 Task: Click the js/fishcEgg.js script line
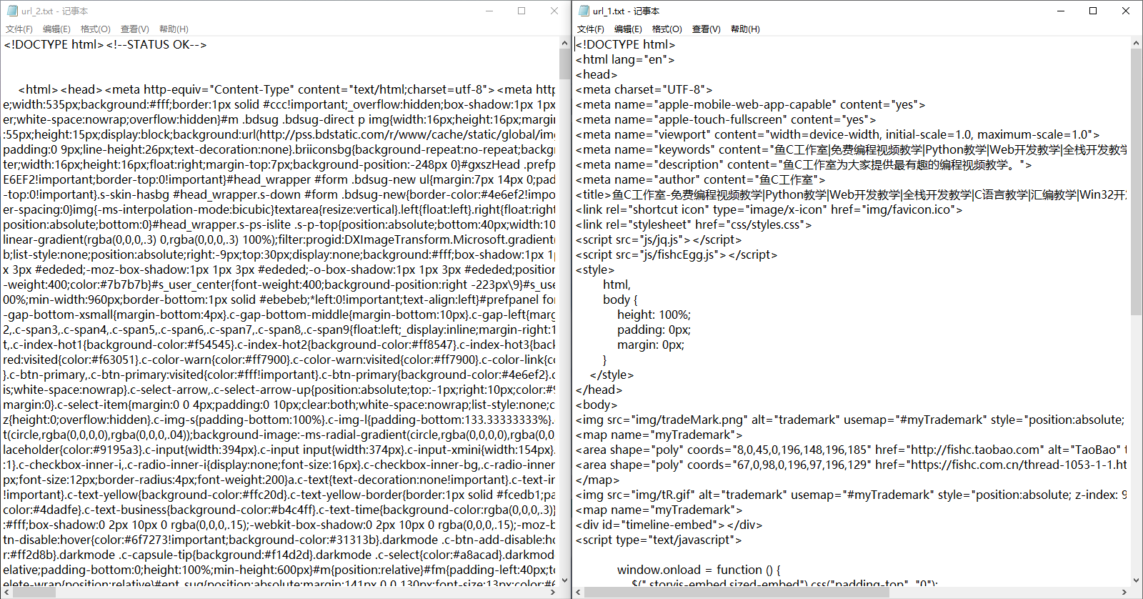click(x=677, y=254)
